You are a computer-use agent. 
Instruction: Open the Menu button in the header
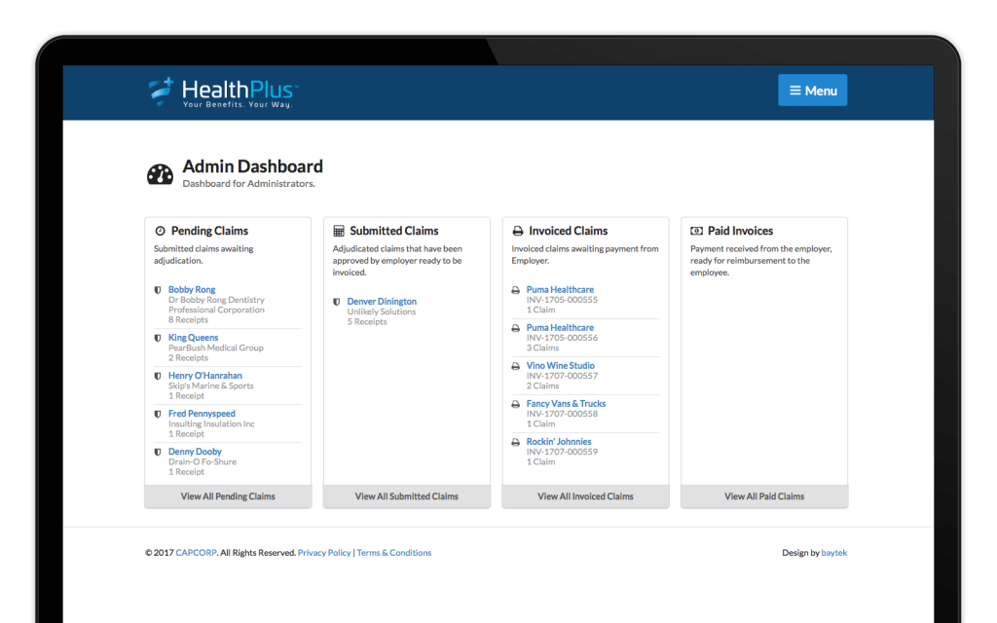[812, 90]
